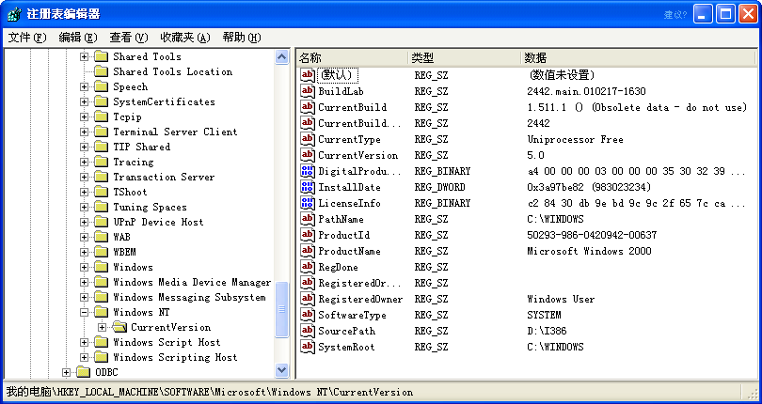Click the RegisteredOr... value name
Image resolution: width=762 pixels, height=404 pixels.
tap(359, 283)
